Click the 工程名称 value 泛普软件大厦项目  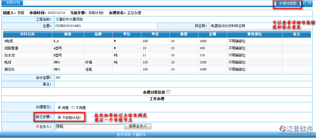69,20
